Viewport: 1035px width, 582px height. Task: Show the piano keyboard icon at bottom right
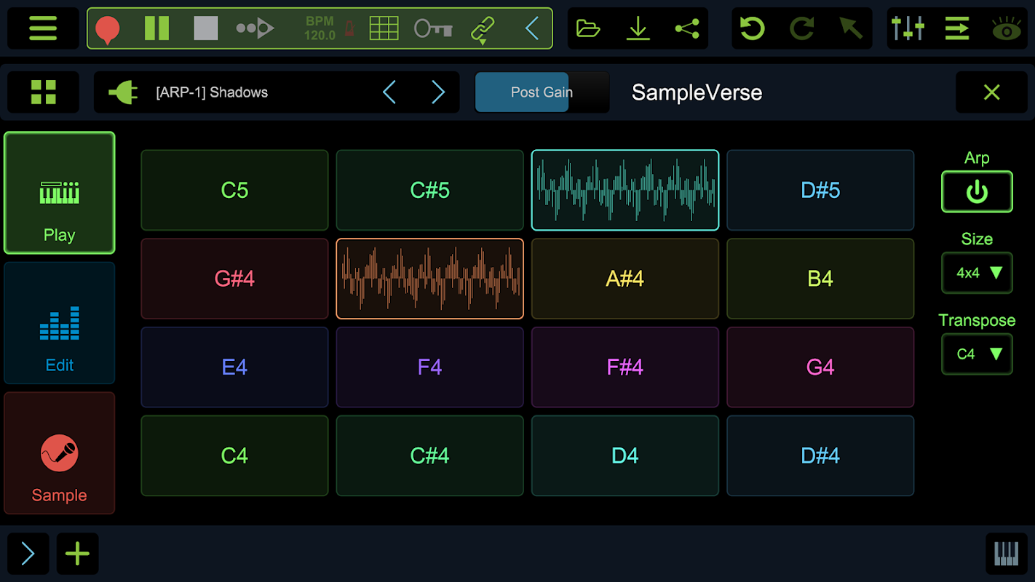click(x=1006, y=554)
